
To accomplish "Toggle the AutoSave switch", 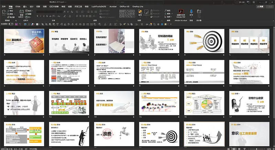I will pyautogui.click(x=11, y=24).
